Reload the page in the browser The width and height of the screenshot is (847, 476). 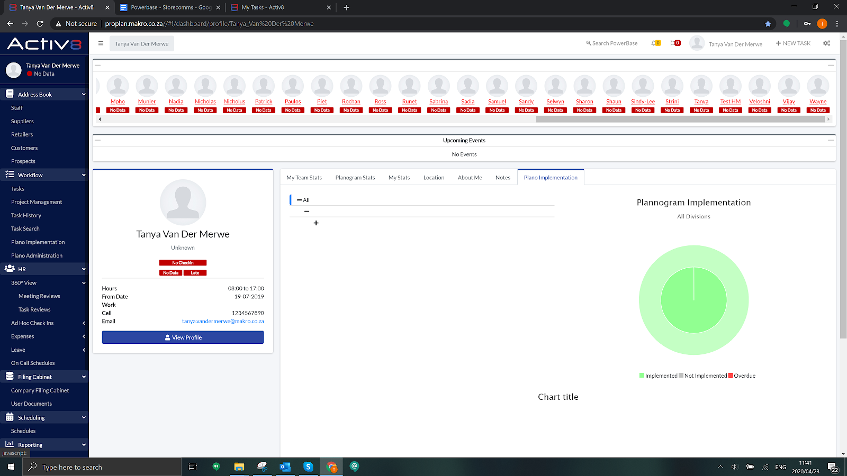tap(40, 23)
